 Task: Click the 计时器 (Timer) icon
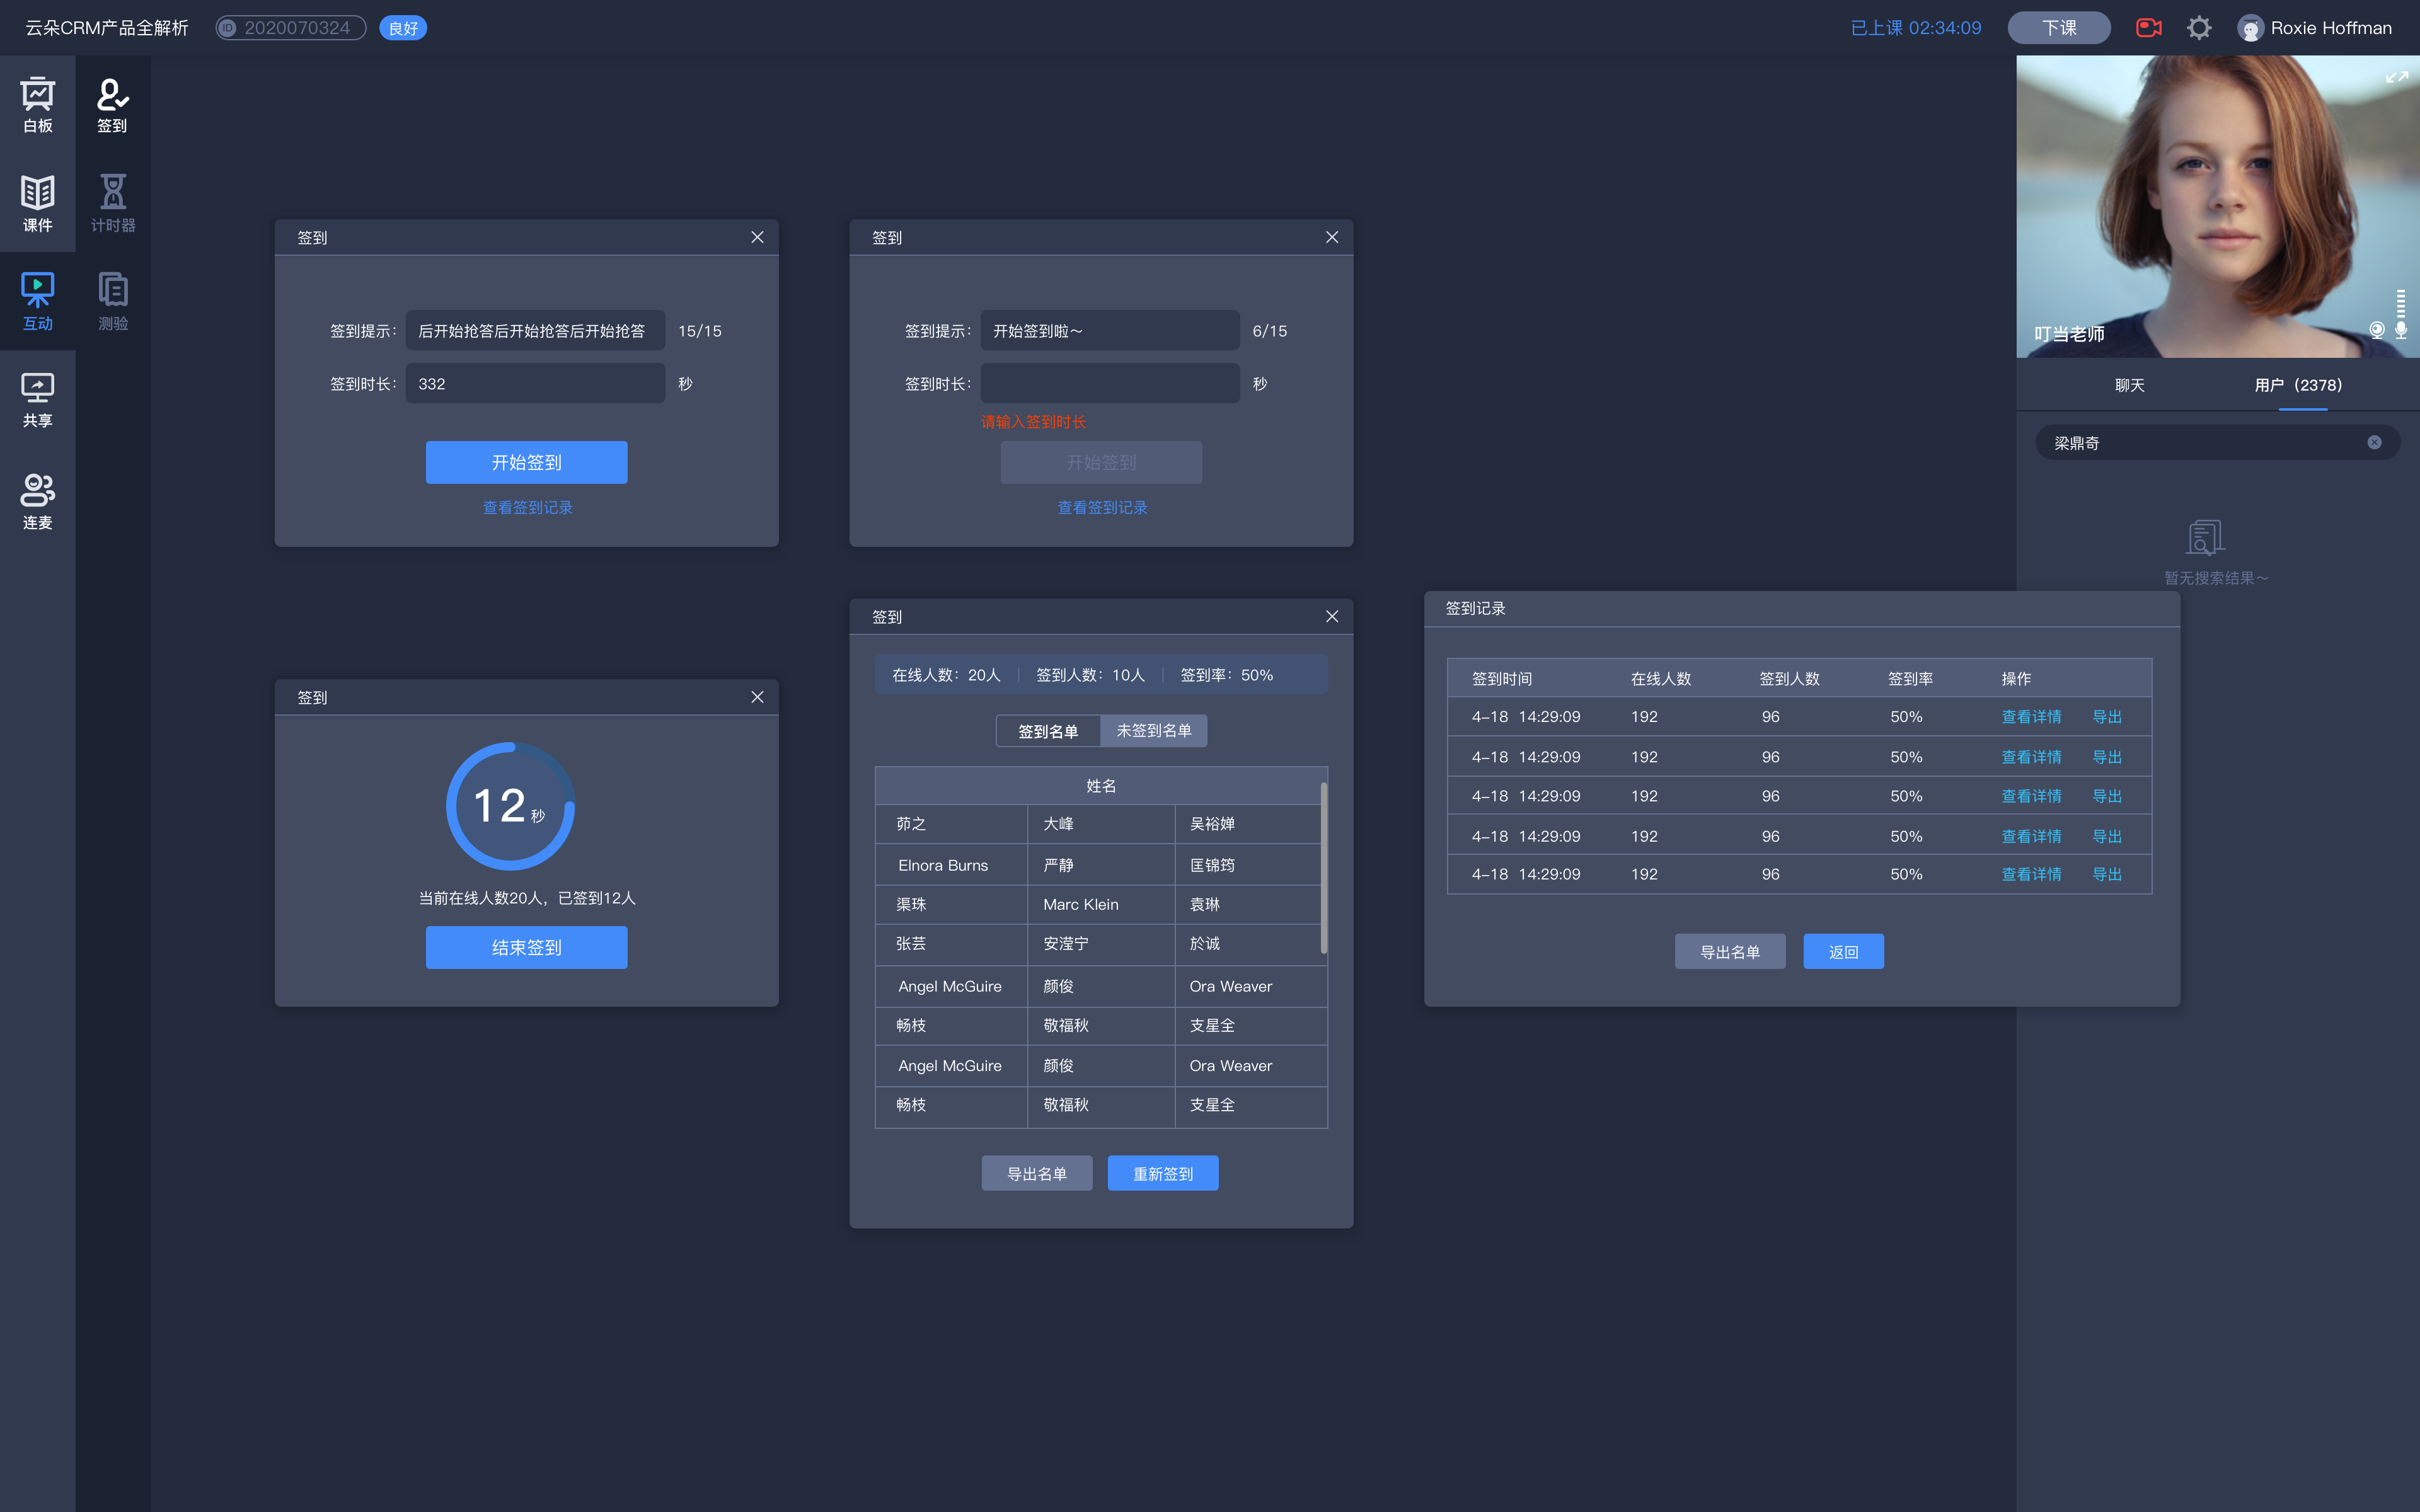112,200
